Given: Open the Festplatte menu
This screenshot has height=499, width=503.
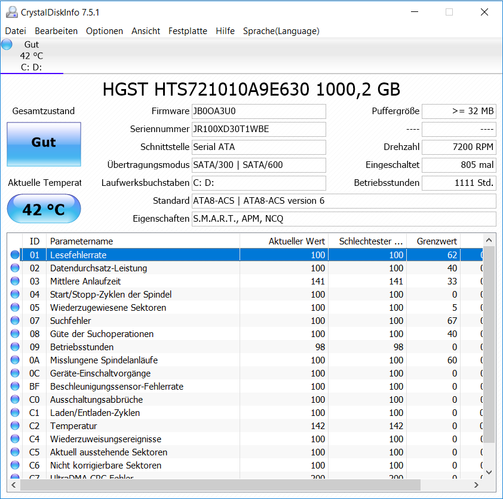Looking at the screenshot, I should click(x=188, y=31).
